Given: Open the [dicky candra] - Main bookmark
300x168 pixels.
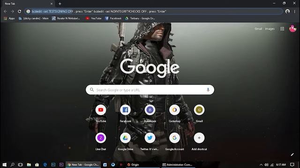Looking at the screenshot, I should tap(33, 19).
